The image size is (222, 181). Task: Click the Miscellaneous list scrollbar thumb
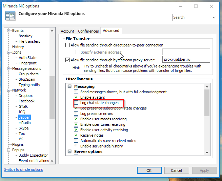coord(207,103)
